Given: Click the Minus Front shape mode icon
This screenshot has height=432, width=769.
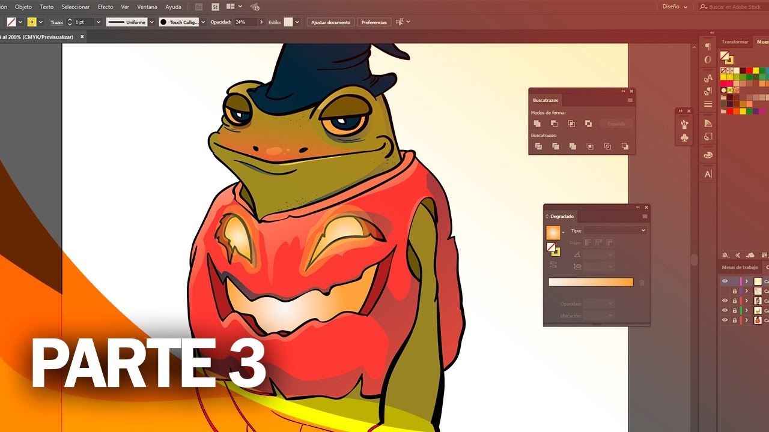Looking at the screenshot, I should (x=554, y=124).
